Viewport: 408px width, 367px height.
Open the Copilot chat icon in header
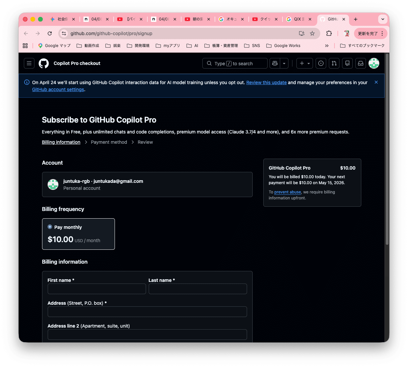(x=275, y=63)
